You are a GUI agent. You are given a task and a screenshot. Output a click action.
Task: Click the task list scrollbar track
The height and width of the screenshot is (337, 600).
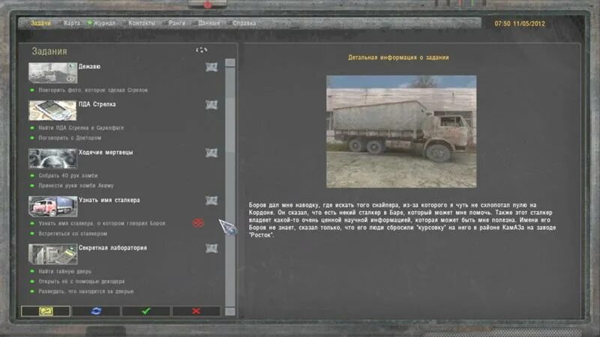[x=230, y=187]
